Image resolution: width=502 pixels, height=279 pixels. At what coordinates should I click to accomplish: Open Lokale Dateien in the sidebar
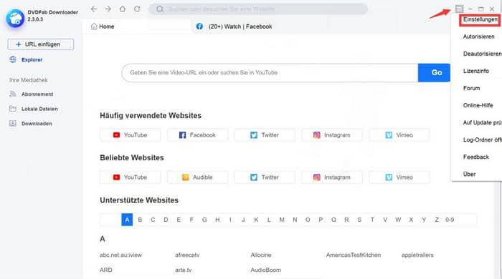[x=39, y=109]
